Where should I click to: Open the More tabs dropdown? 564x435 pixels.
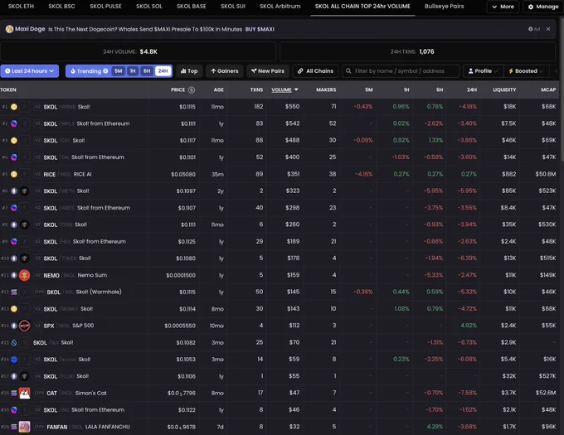point(503,7)
